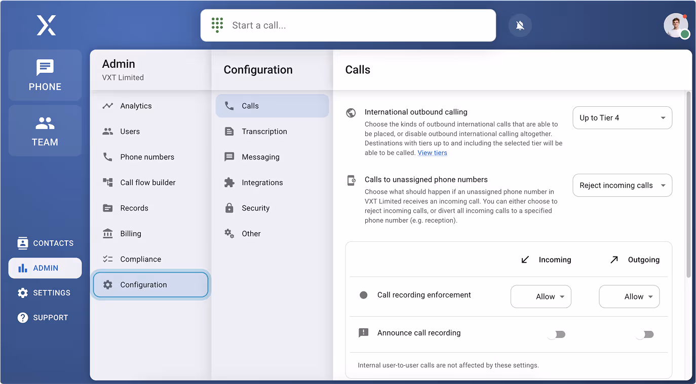696x384 pixels.
Task: Open the Reject incoming calls dropdown
Action: (x=622, y=185)
